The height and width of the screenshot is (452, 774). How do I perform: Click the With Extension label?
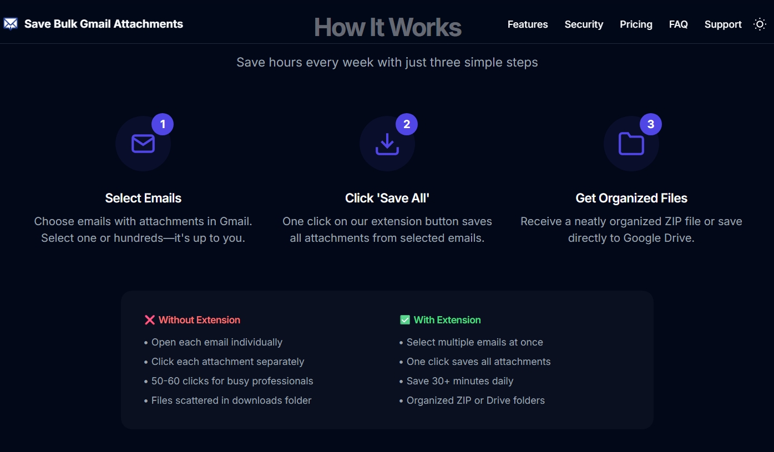point(447,320)
